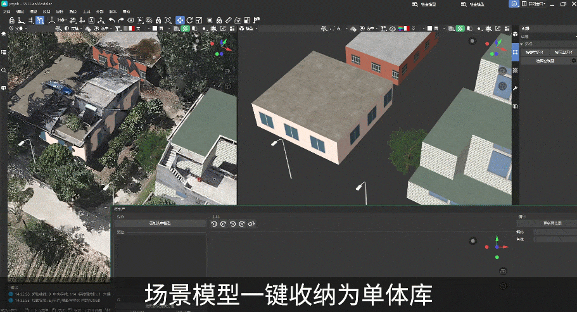577x312 pixels.
Task: Select the blue four-arrow move tool
Action: coord(179,20)
